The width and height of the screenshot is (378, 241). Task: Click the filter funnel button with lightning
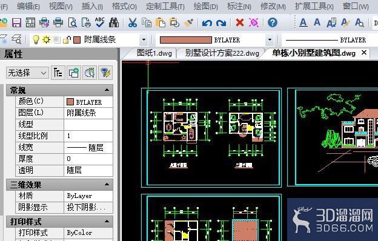[105, 73]
